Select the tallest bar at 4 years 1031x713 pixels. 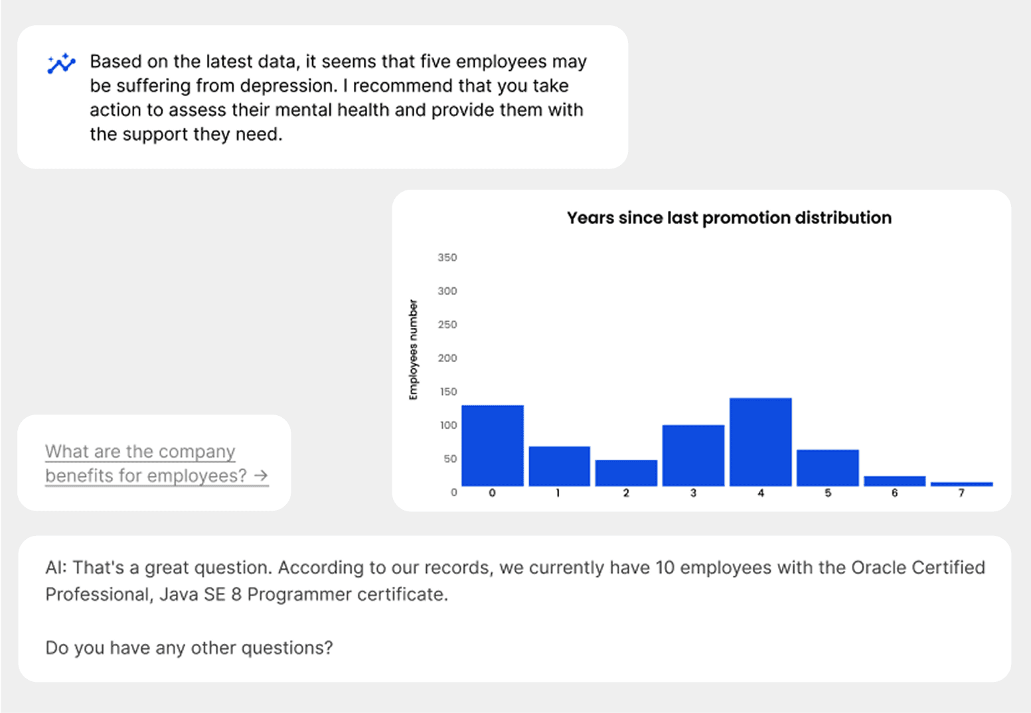coord(760,442)
